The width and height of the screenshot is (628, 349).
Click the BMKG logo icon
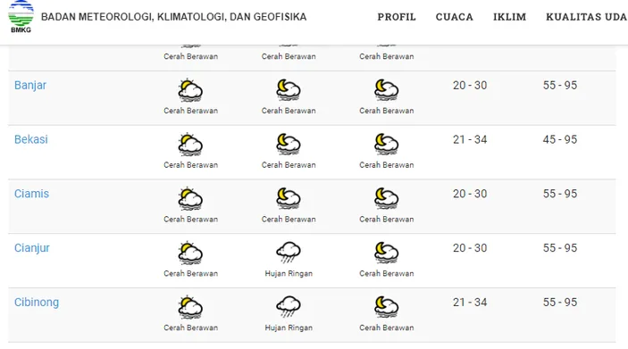pyautogui.click(x=21, y=16)
